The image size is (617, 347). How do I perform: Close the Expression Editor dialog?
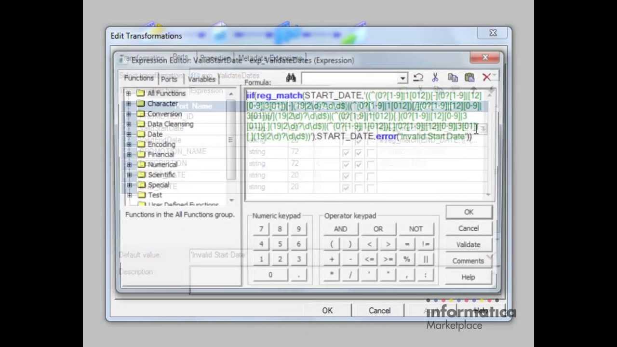485,58
